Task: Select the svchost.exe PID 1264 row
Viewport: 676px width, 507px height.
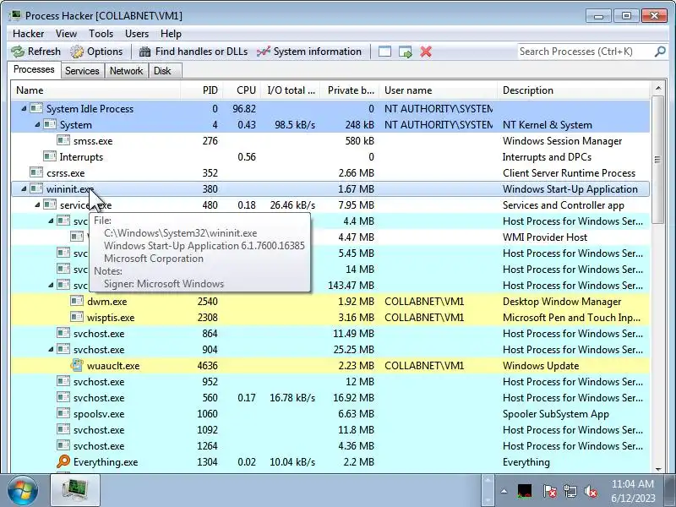Action: 330,446
